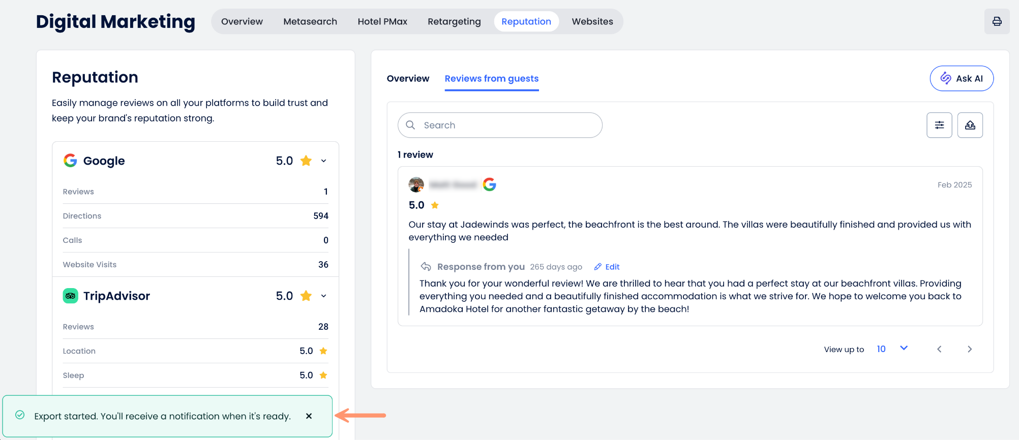Click the review 5.0 star icon
The width and height of the screenshot is (1019, 440).
point(435,205)
